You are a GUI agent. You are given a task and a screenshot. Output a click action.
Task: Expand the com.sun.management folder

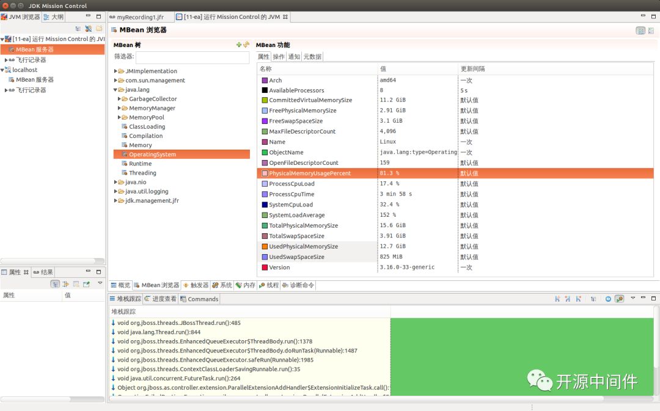pyautogui.click(x=116, y=81)
